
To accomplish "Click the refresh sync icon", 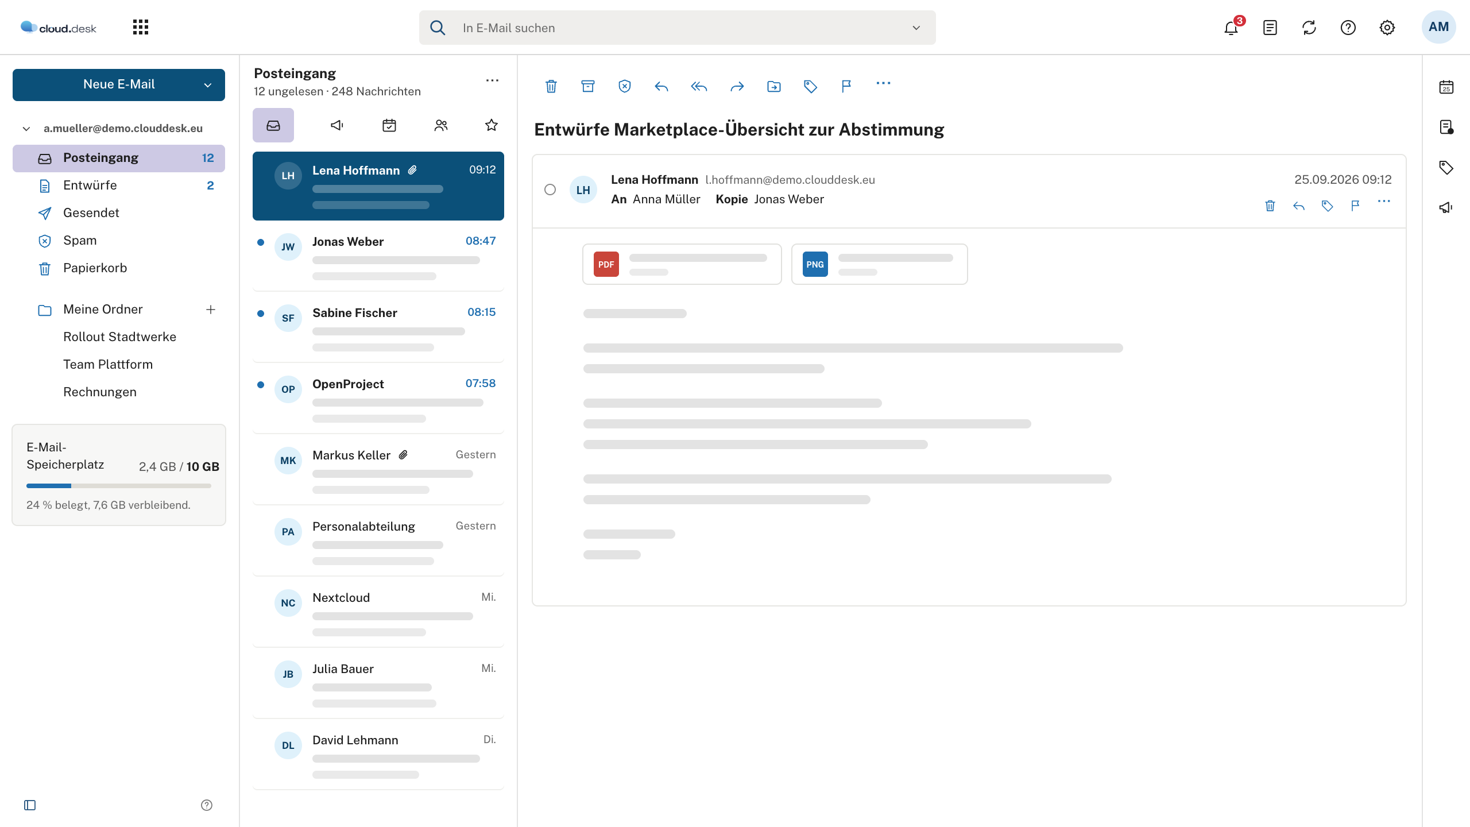I will click(1309, 28).
